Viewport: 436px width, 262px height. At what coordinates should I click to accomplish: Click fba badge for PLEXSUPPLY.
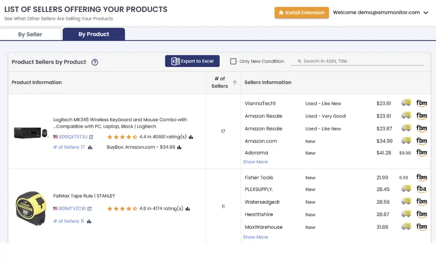coord(421,189)
